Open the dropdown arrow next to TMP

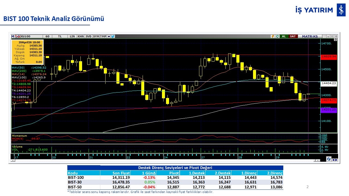(x=109, y=36)
